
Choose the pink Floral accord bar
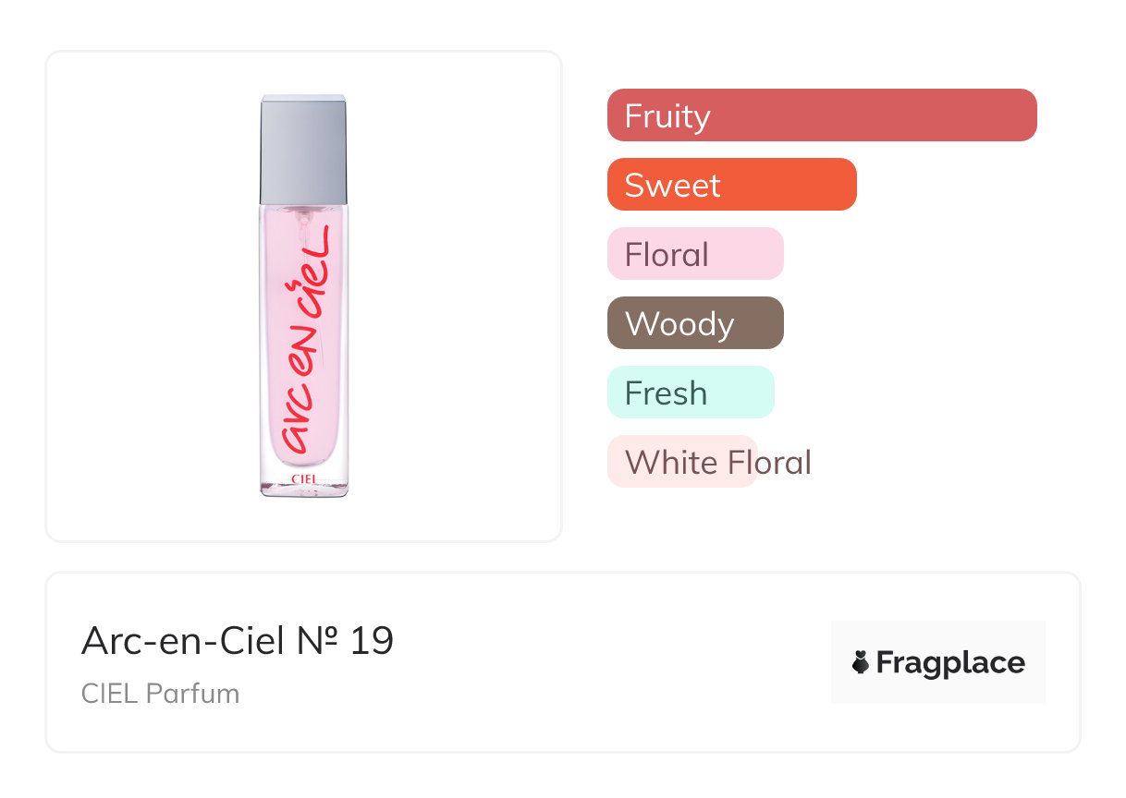click(694, 254)
